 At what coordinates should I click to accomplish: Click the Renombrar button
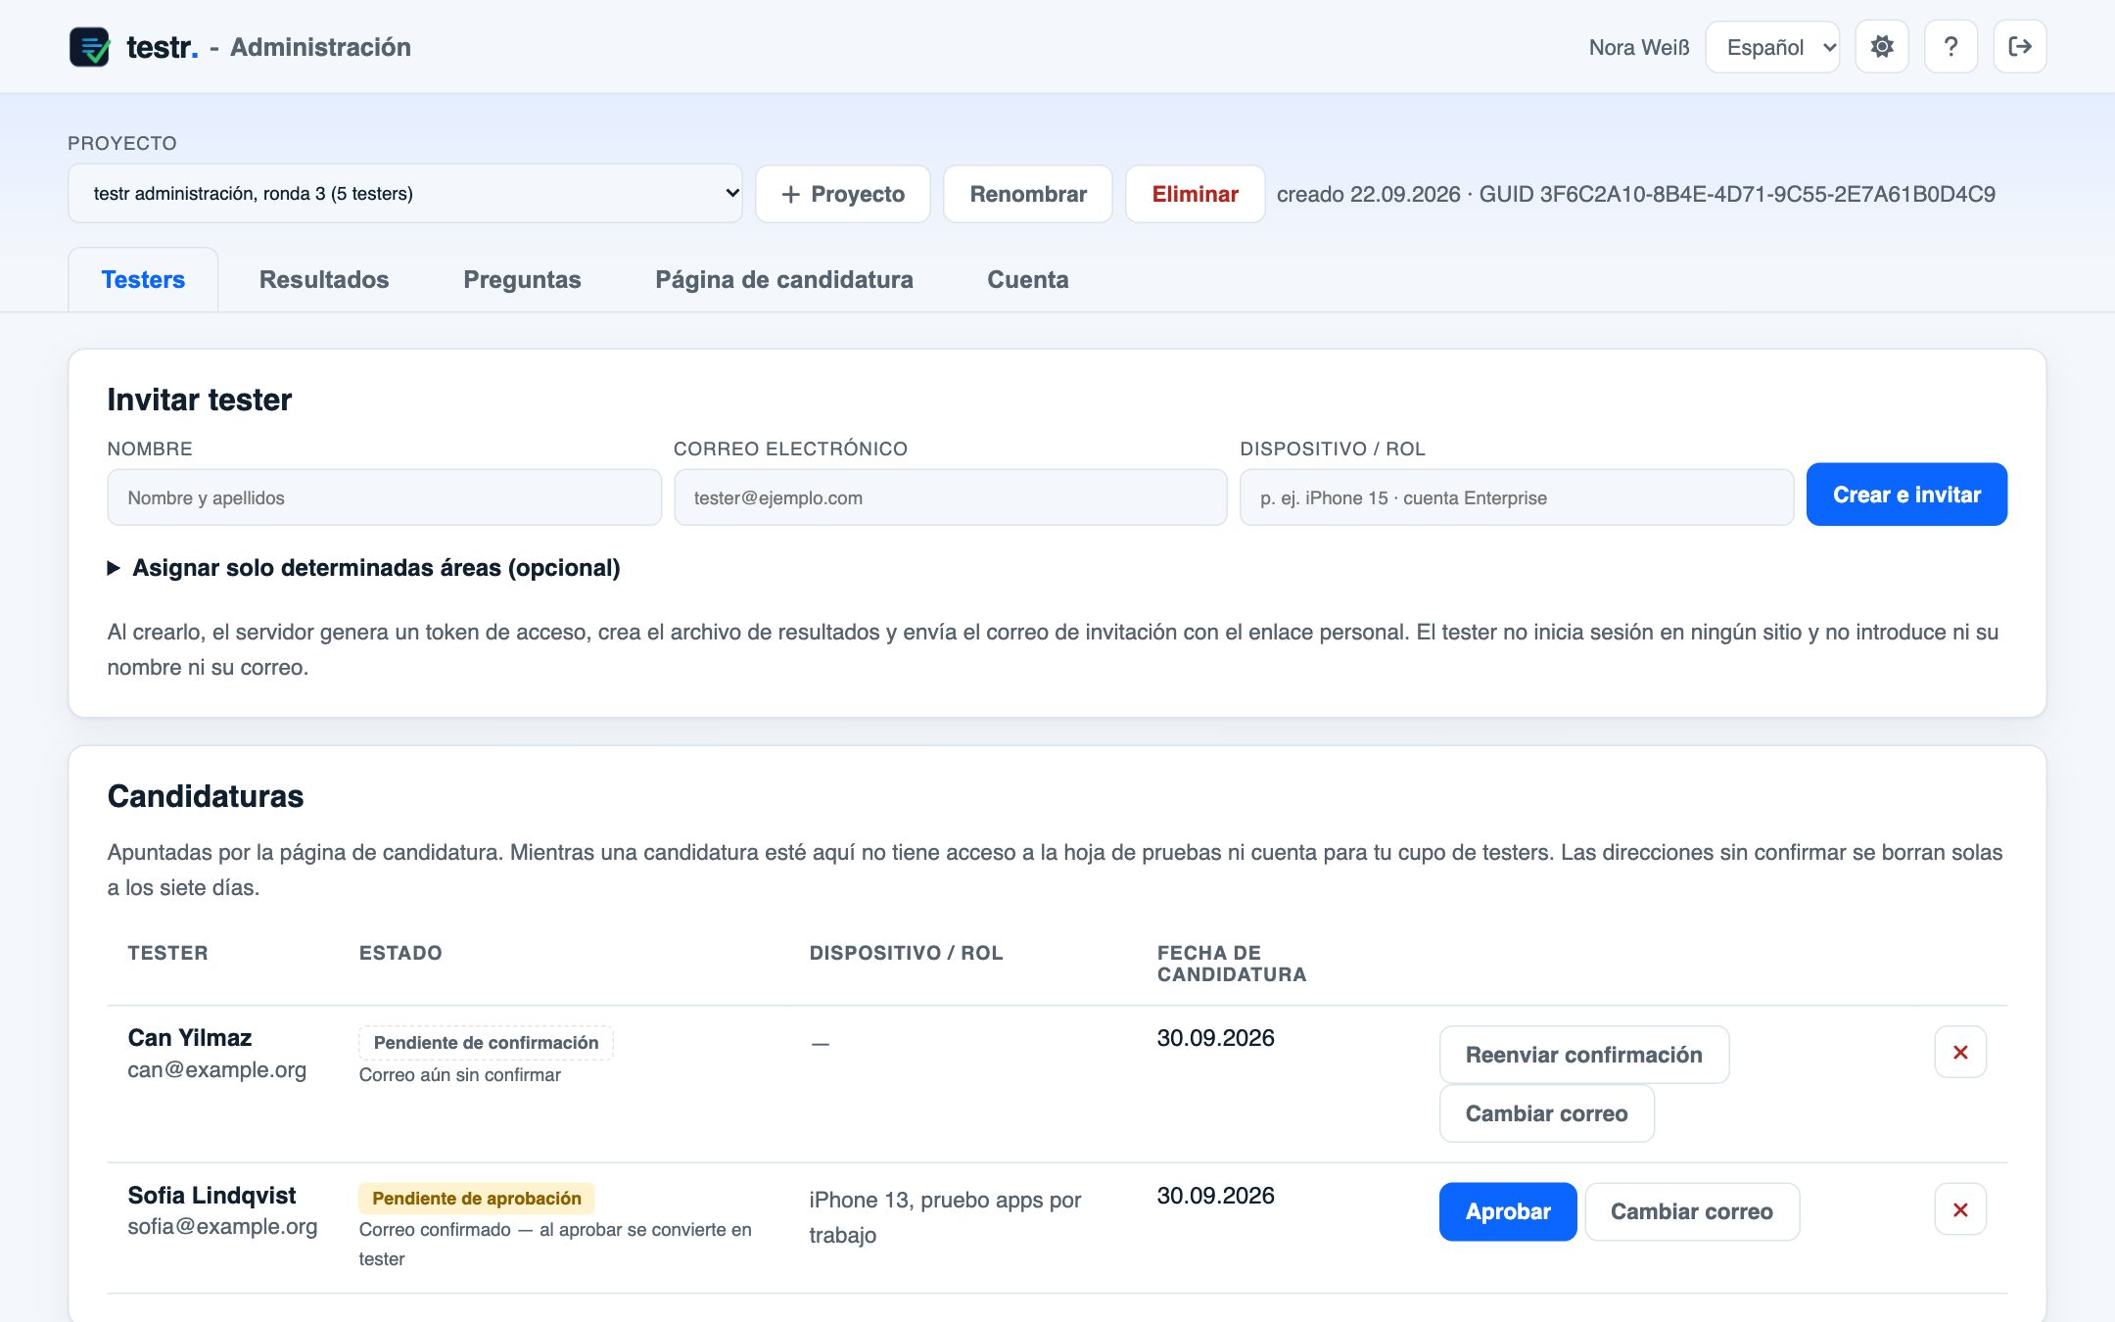1028,194
